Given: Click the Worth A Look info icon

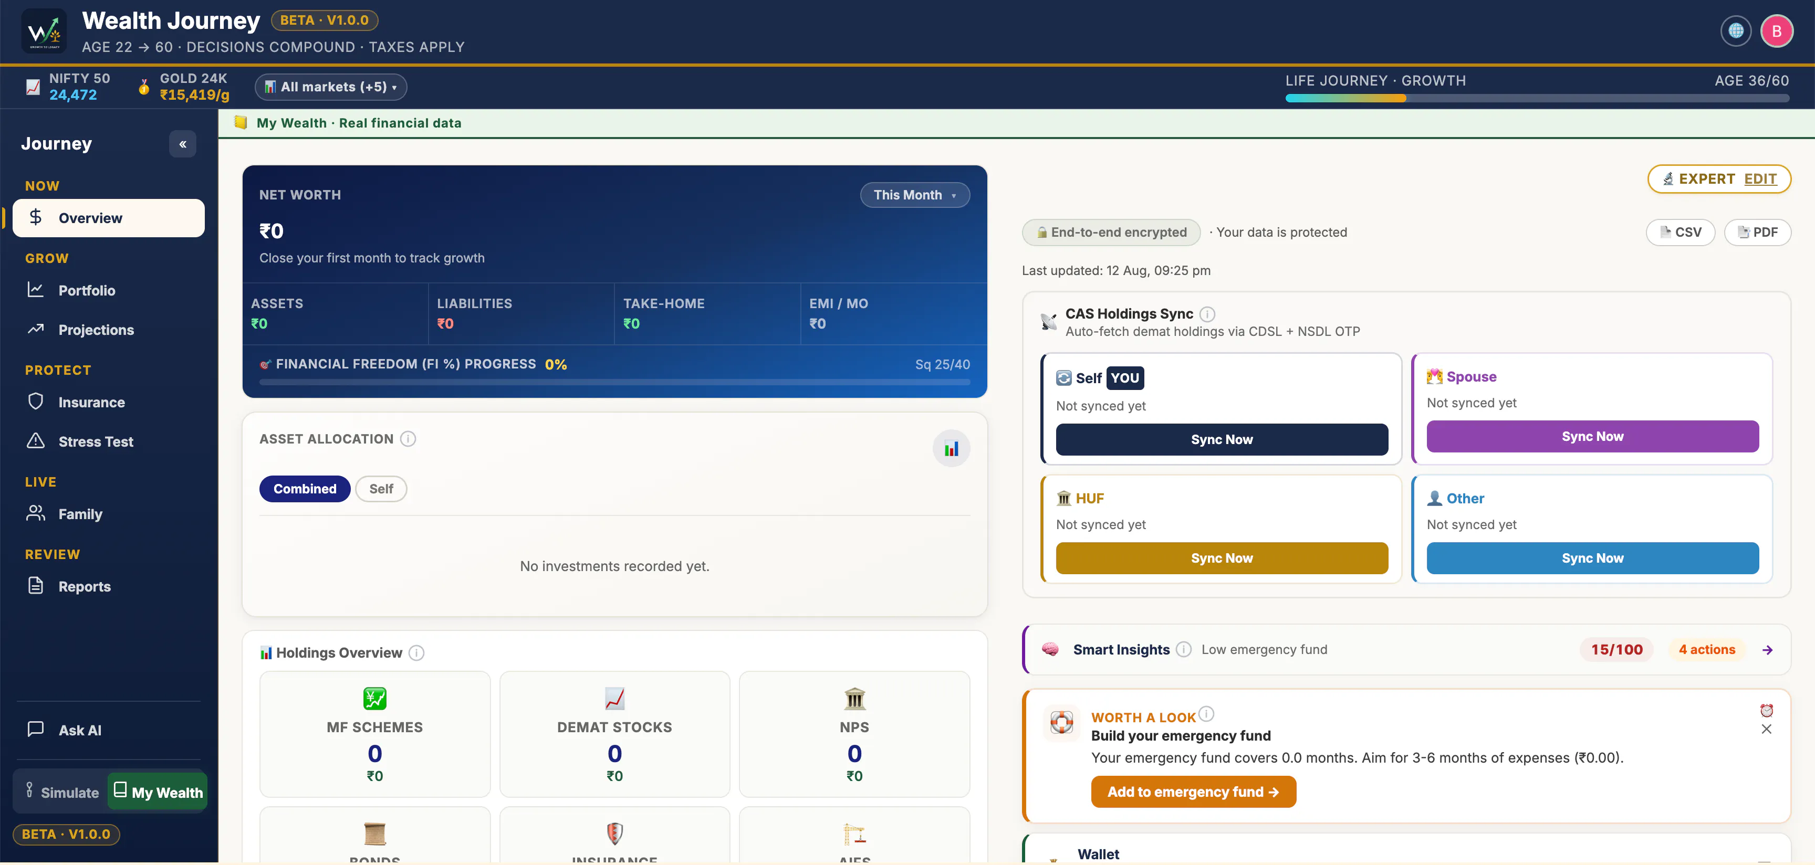Looking at the screenshot, I should point(1206,713).
